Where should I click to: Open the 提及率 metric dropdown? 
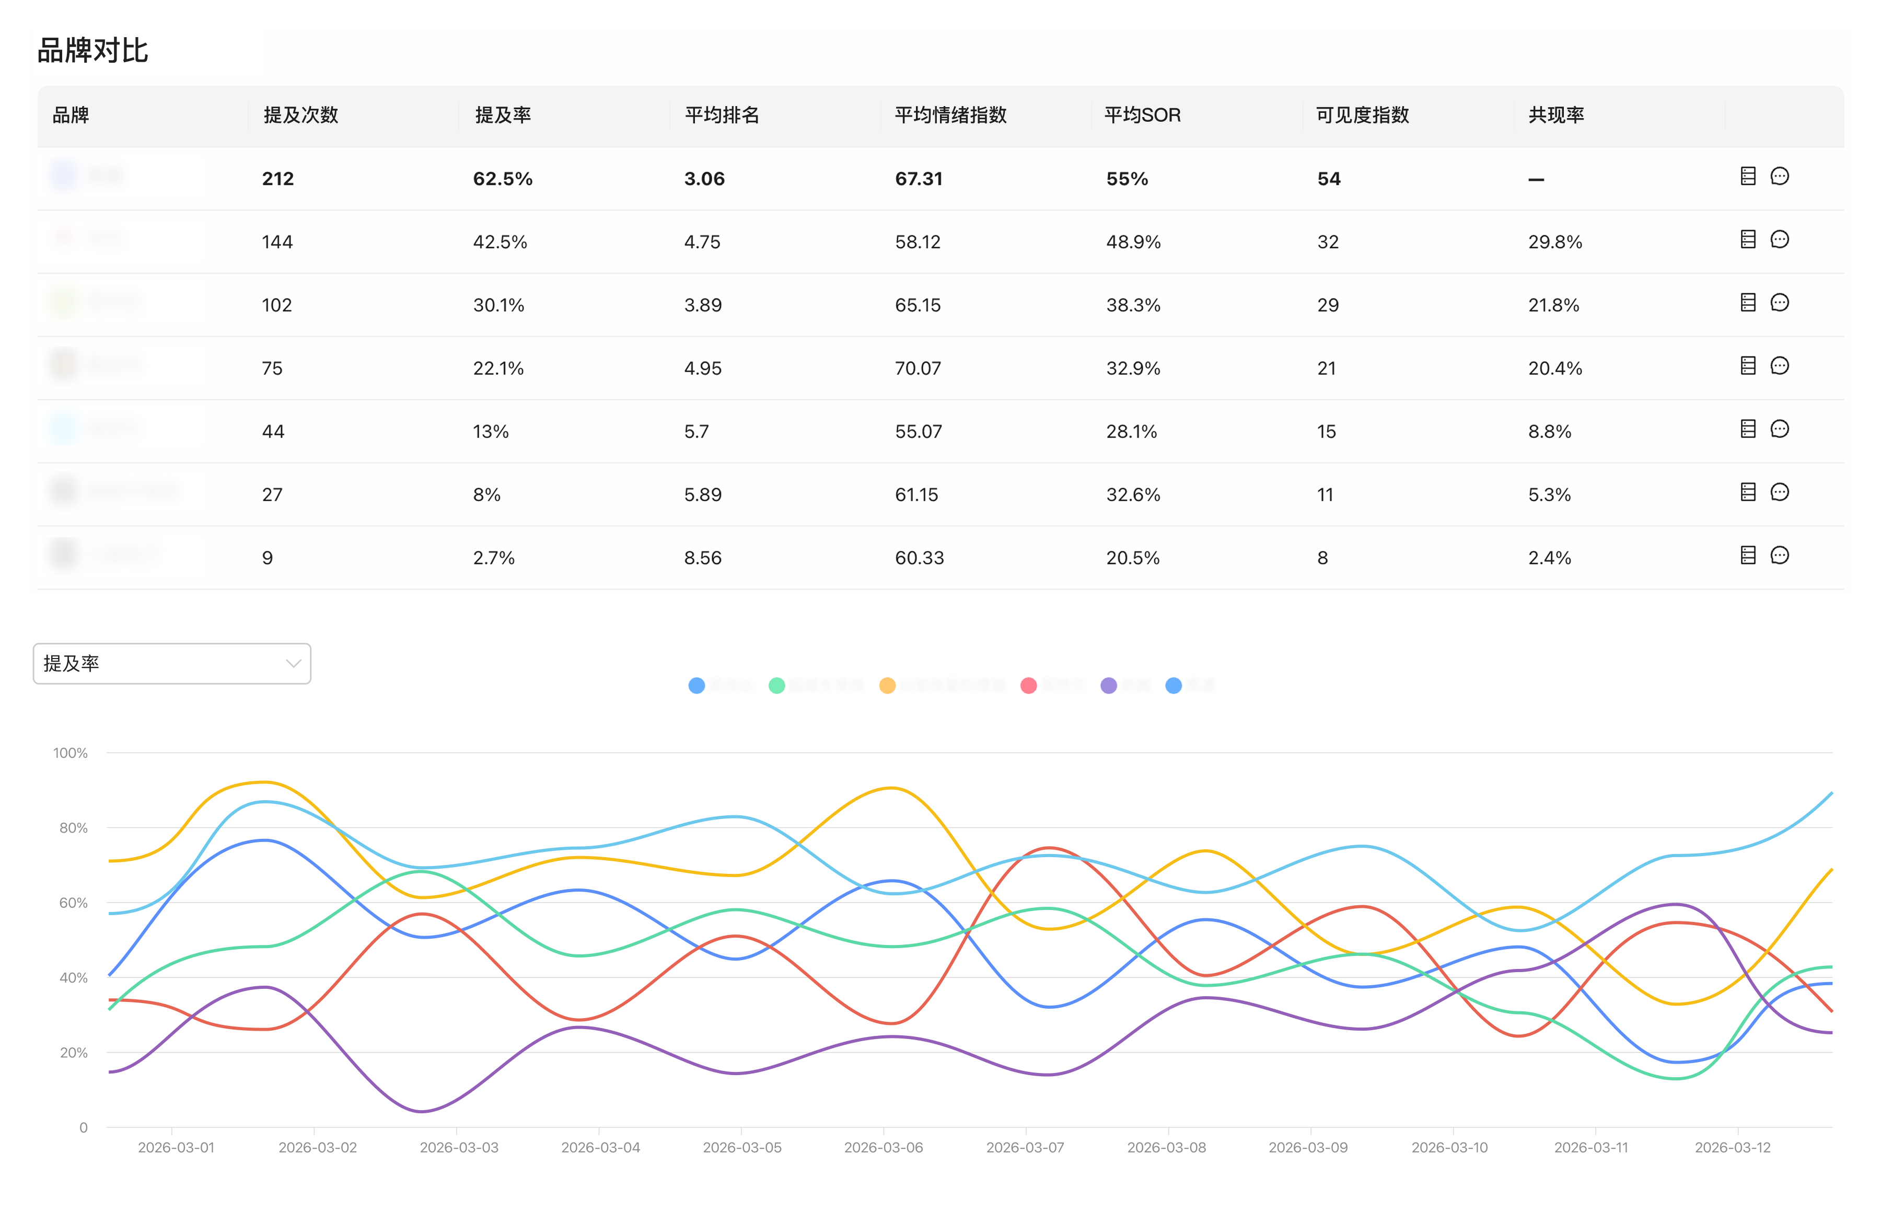click(171, 663)
